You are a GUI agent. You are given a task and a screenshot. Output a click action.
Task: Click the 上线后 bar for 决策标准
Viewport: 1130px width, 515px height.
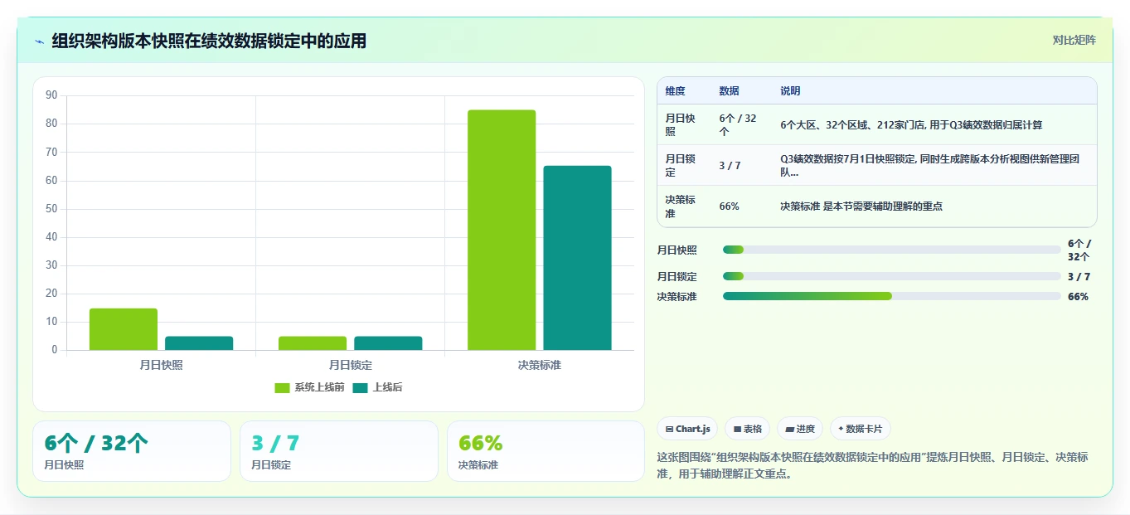pos(577,258)
